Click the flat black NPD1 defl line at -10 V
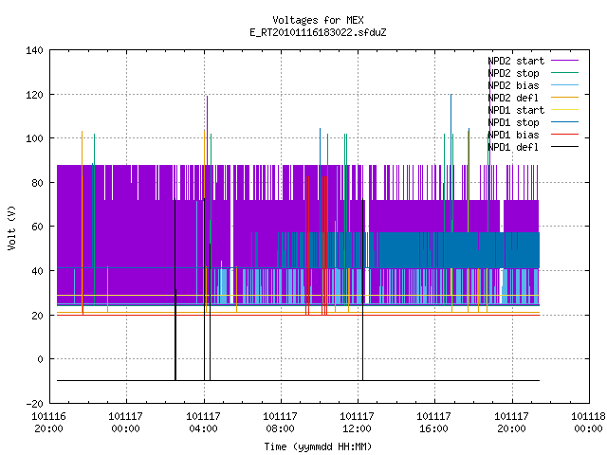This screenshot has height=455, width=607. pyautogui.click(x=298, y=380)
